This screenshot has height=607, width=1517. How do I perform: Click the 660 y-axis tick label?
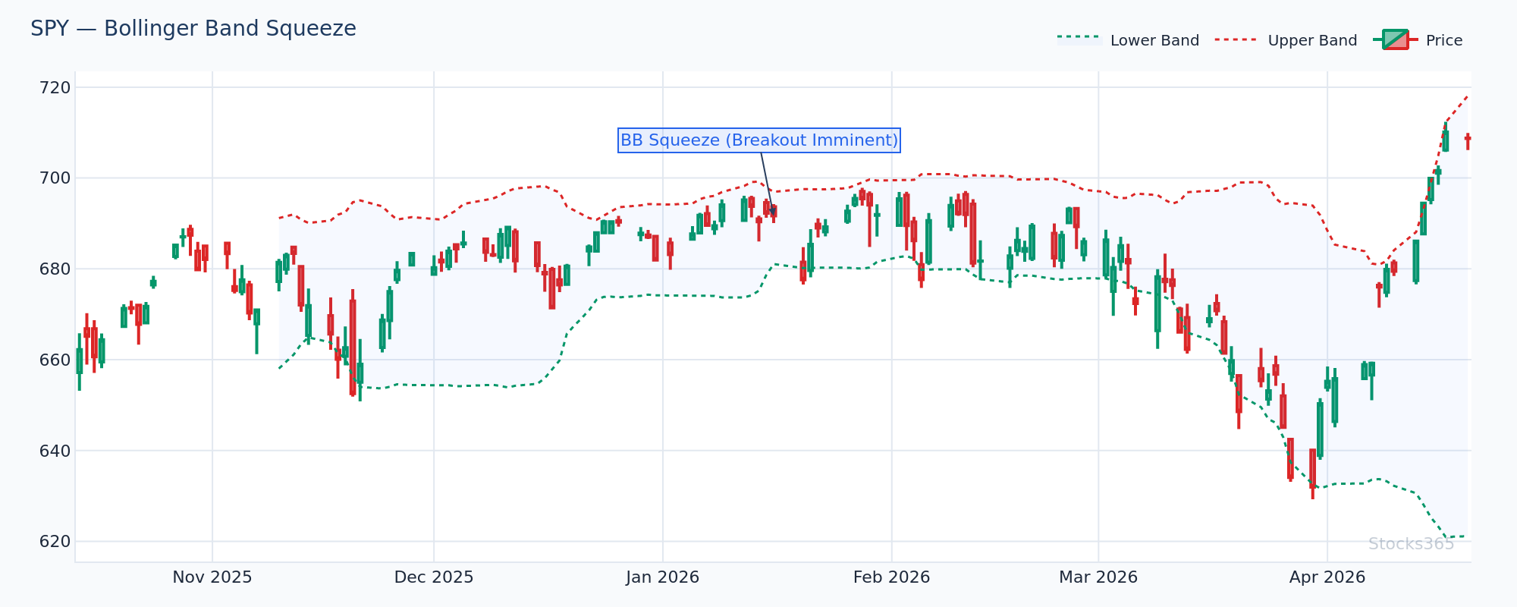coord(55,360)
